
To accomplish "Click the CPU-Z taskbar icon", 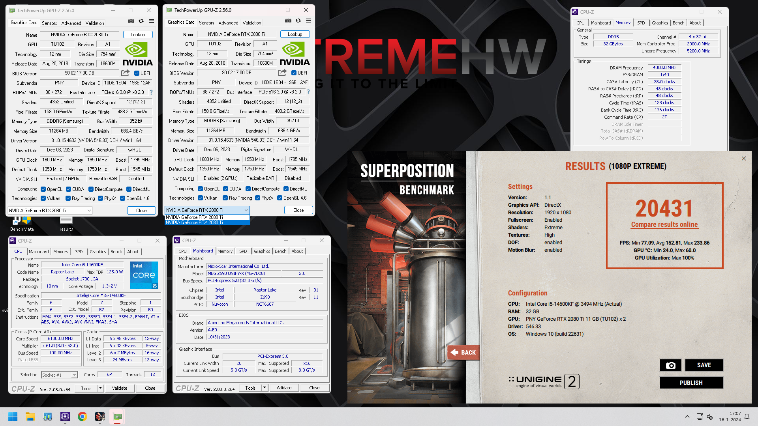I will 65,417.
